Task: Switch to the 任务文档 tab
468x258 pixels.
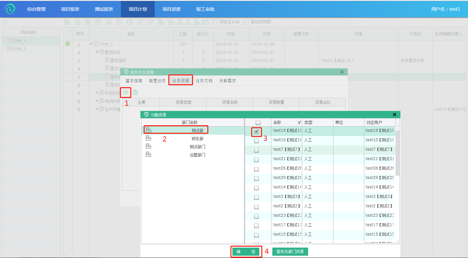Action: coord(204,81)
